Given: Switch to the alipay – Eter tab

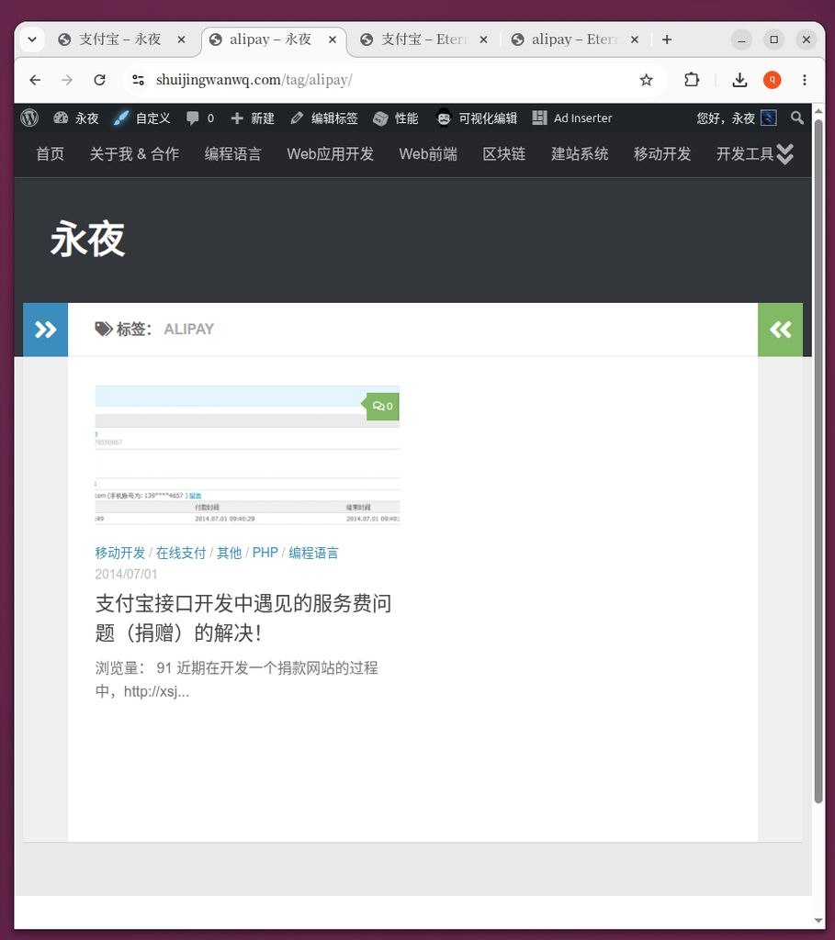Looking at the screenshot, I should (x=574, y=39).
